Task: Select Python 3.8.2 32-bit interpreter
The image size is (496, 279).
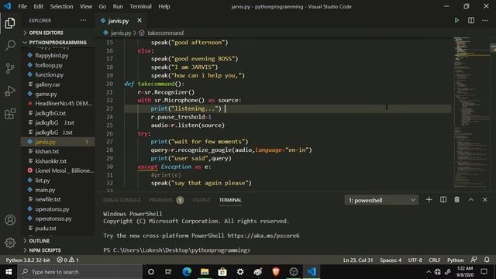Action: (28, 260)
